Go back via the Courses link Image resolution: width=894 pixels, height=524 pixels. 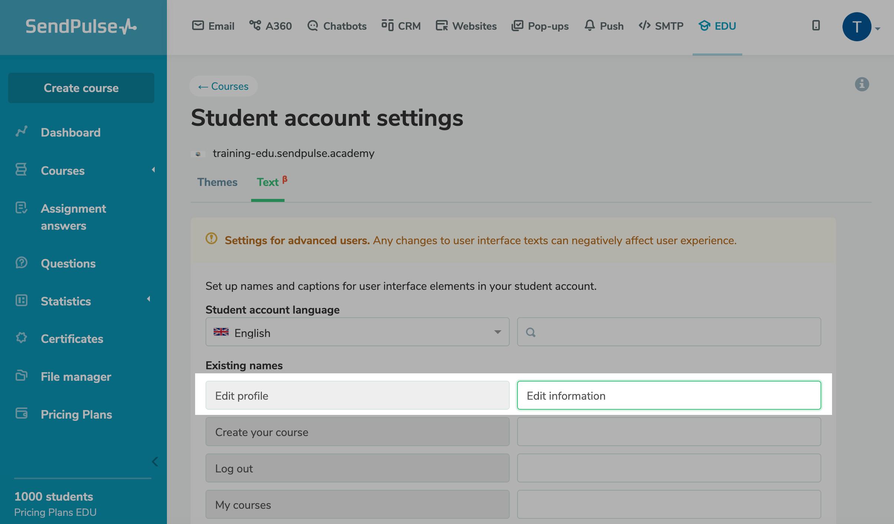pyautogui.click(x=223, y=86)
